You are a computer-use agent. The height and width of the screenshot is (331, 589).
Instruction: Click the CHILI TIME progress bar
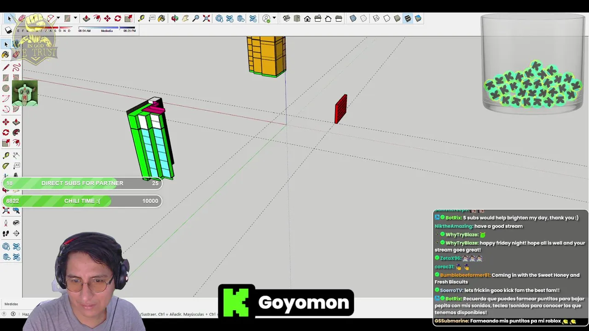pyautogui.click(x=82, y=201)
